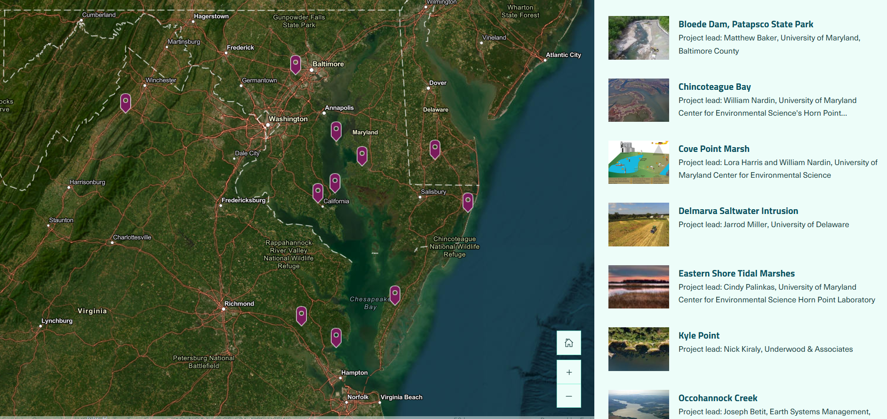Zoom out using the minus button
The height and width of the screenshot is (419, 887).
(568, 396)
